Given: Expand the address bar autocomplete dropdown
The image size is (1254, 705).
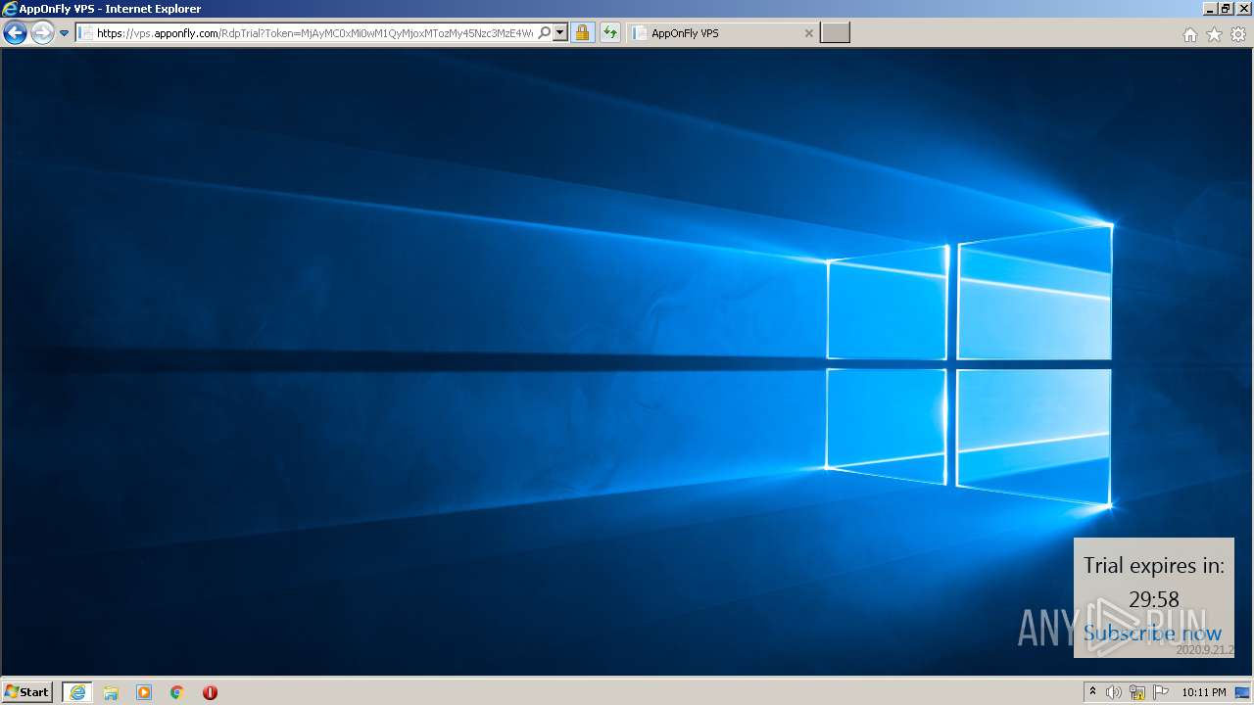Looking at the screenshot, I should tap(560, 33).
